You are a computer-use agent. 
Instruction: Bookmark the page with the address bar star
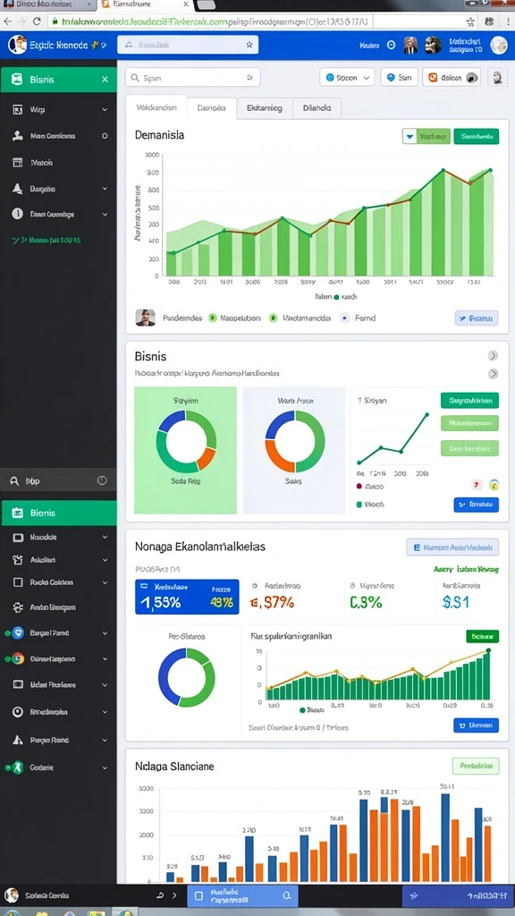click(470, 21)
